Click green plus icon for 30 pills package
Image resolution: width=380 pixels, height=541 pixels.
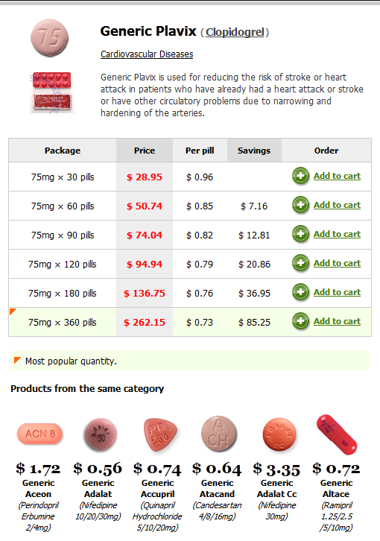tap(300, 177)
